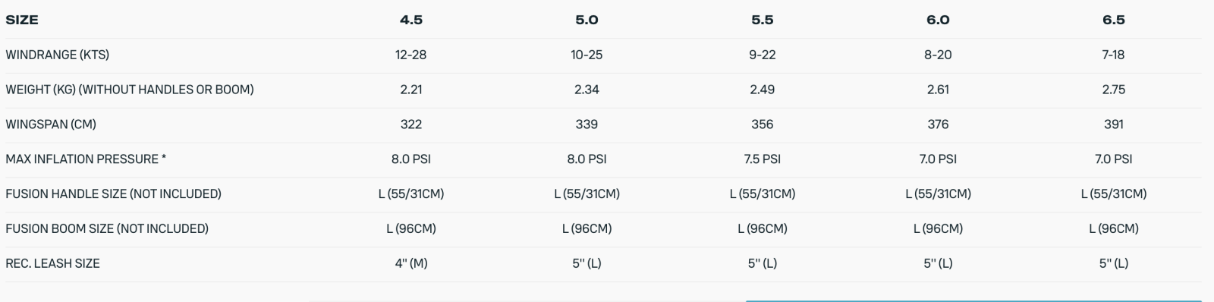Click the wingspan value 376

point(938,124)
